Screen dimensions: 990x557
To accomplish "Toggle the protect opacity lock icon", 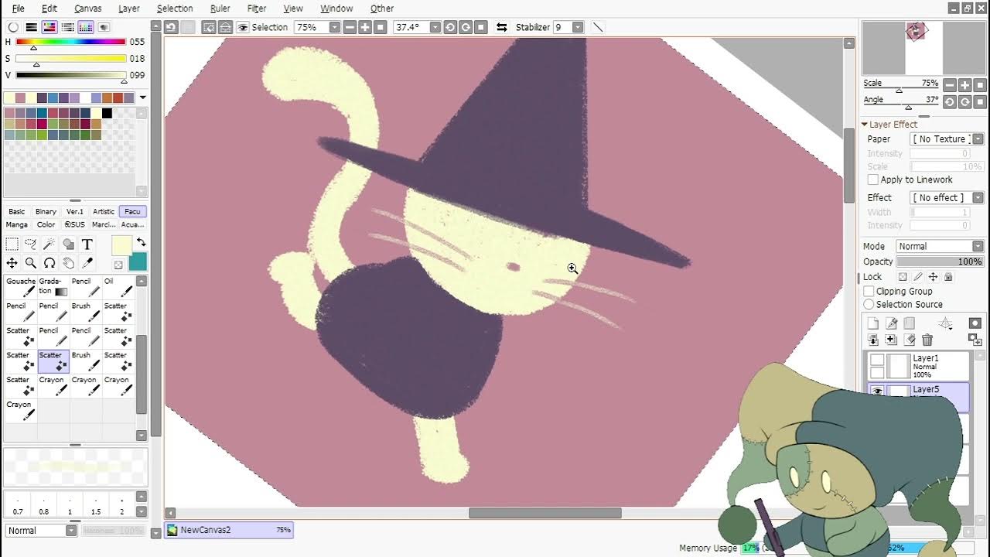I will coord(903,277).
